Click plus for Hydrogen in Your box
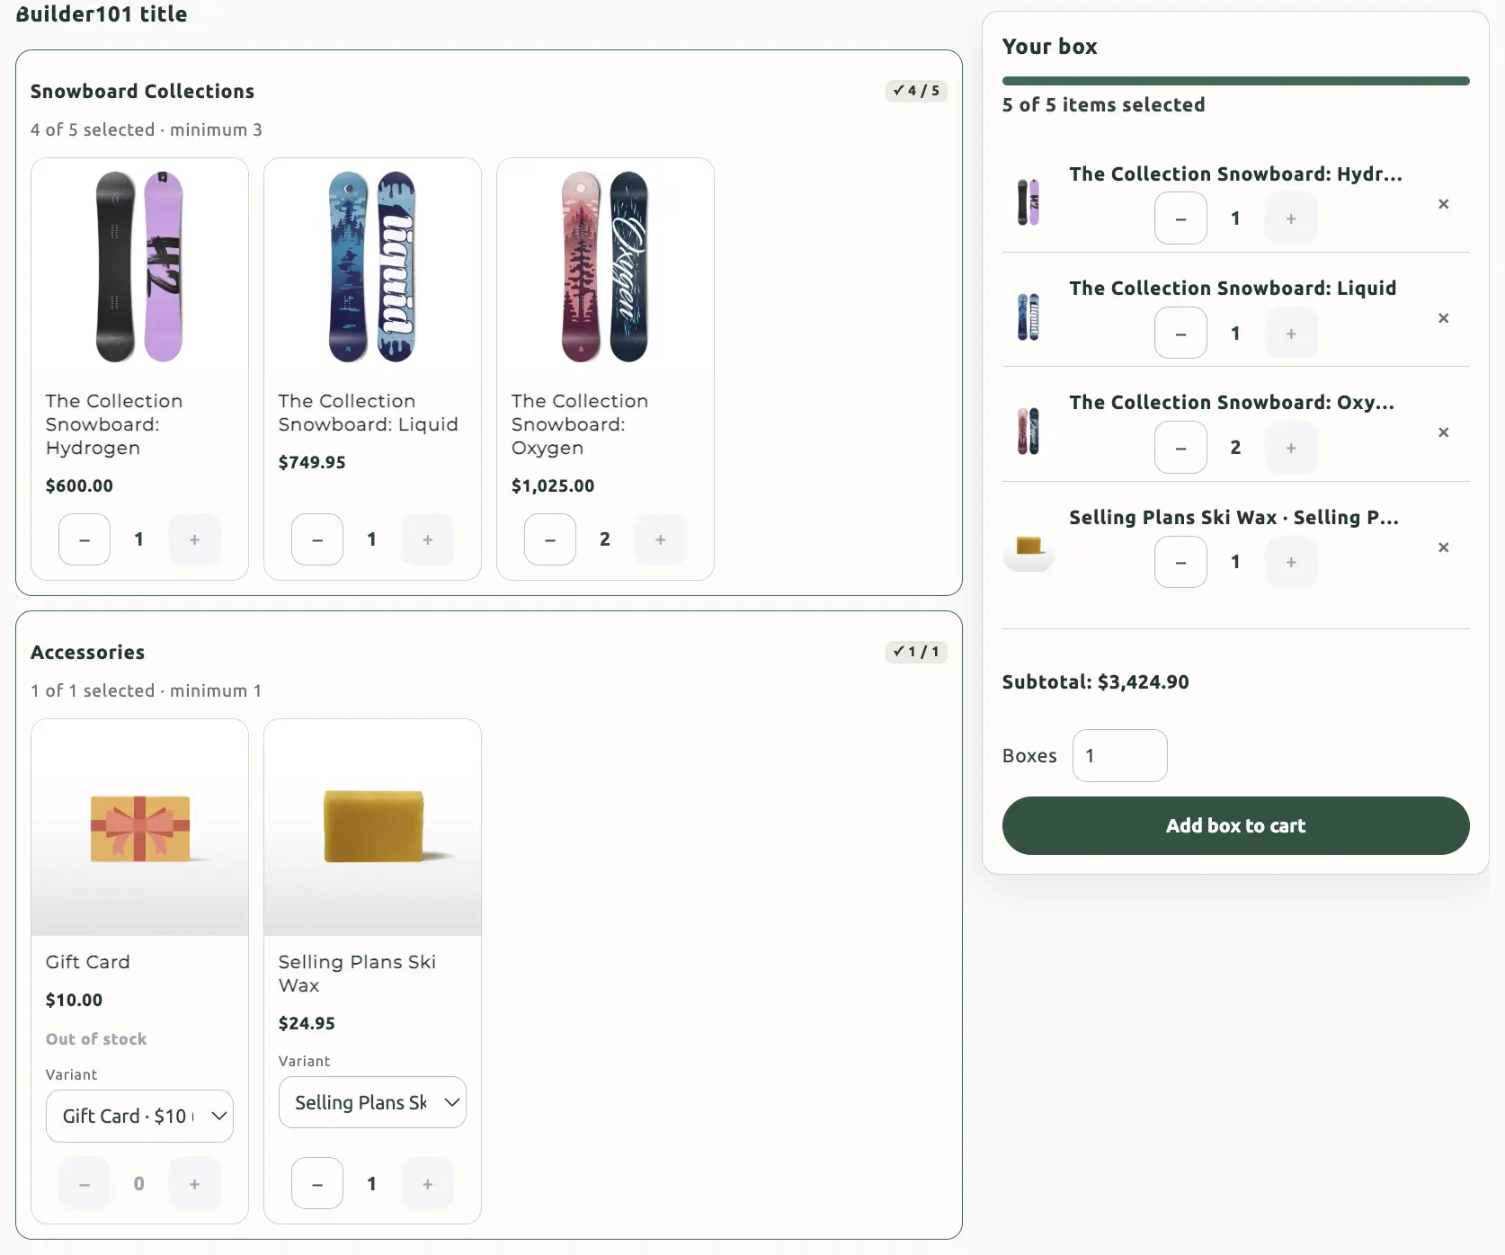Viewport: 1505px width, 1255px height. [1290, 218]
